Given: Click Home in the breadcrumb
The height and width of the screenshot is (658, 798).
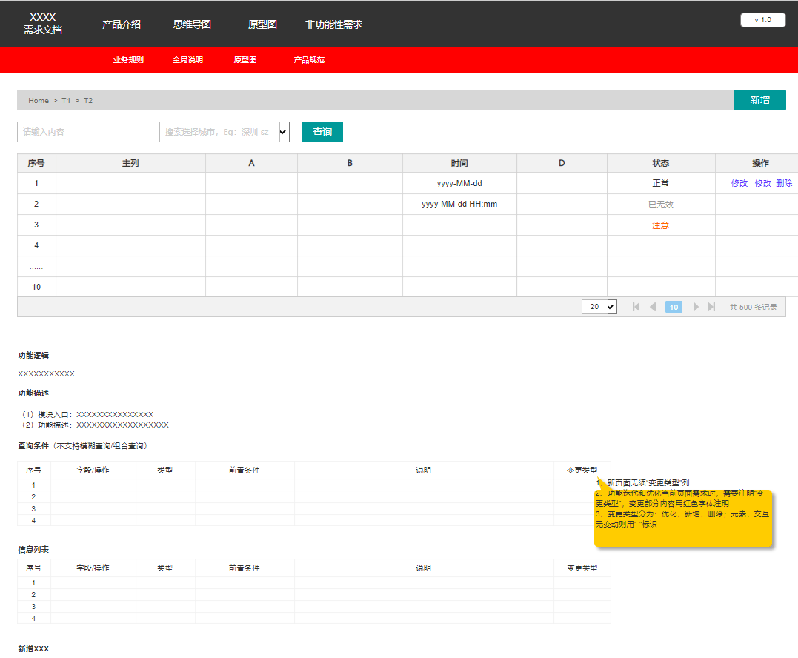Looking at the screenshot, I should [39, 100].
